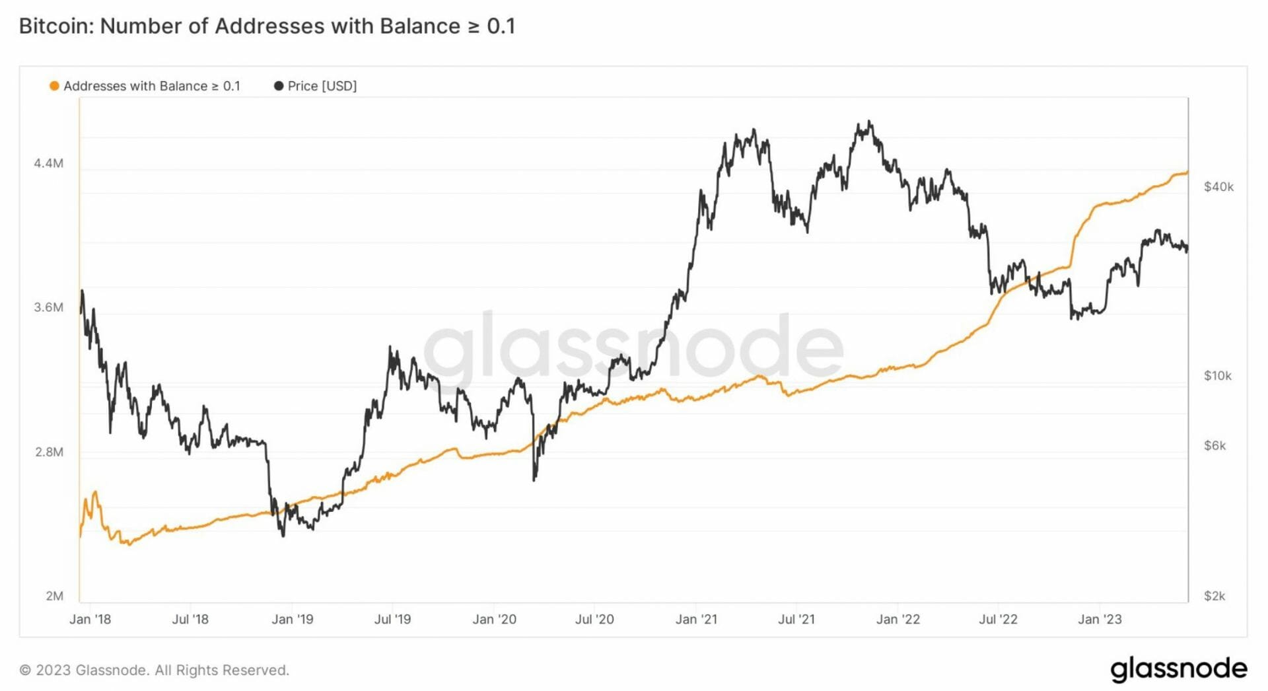
Task: Toggle the 'Addresses with Balance ≥ 0.1' legend label
Action: [151, 86]
